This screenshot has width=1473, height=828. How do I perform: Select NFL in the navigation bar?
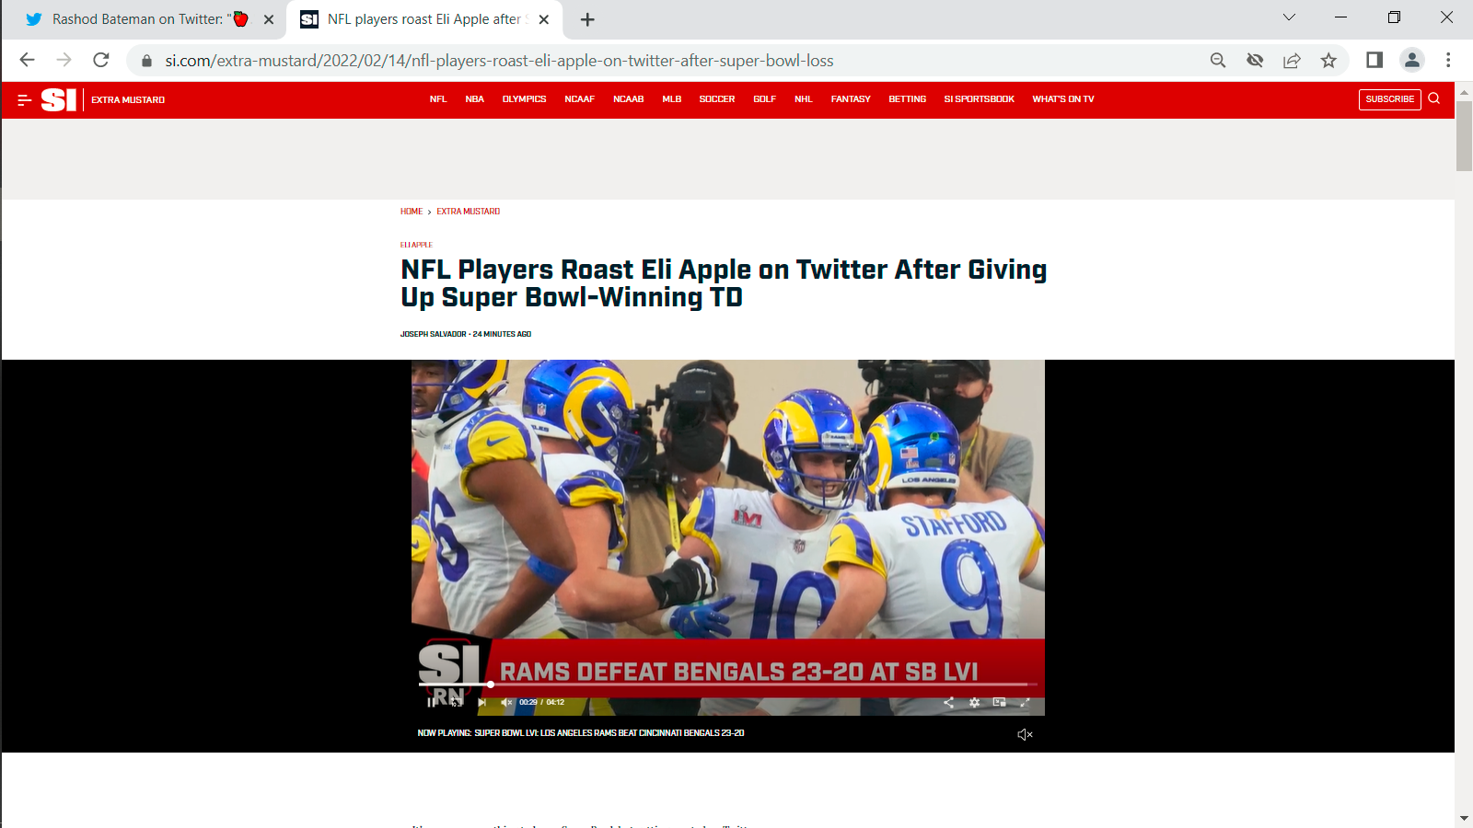pyautogui.click(x=438, y=99)
